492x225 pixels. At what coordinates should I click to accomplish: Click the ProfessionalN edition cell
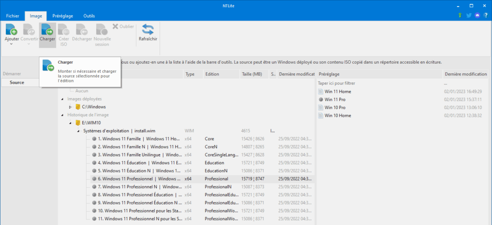click(218, 187)
